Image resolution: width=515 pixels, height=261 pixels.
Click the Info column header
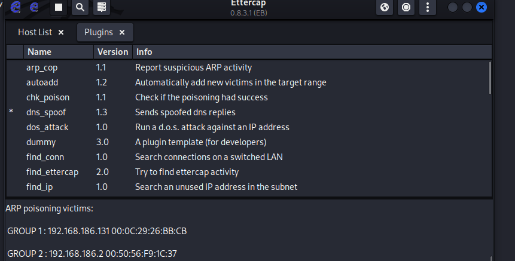[x=144, y=52]
